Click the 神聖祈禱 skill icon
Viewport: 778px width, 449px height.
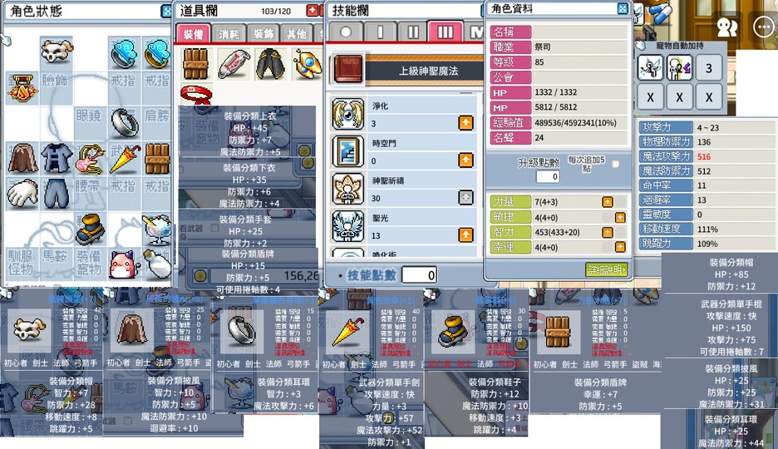coord(347,189)
